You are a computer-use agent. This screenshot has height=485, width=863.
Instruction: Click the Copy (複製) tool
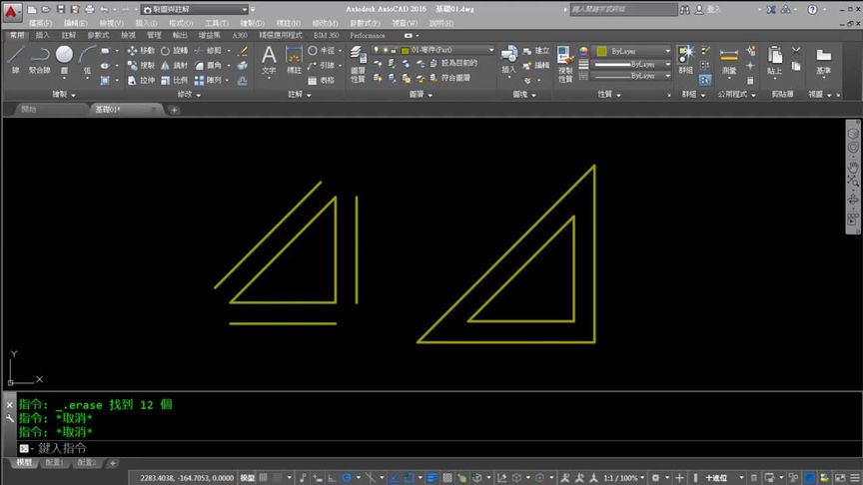141,66
